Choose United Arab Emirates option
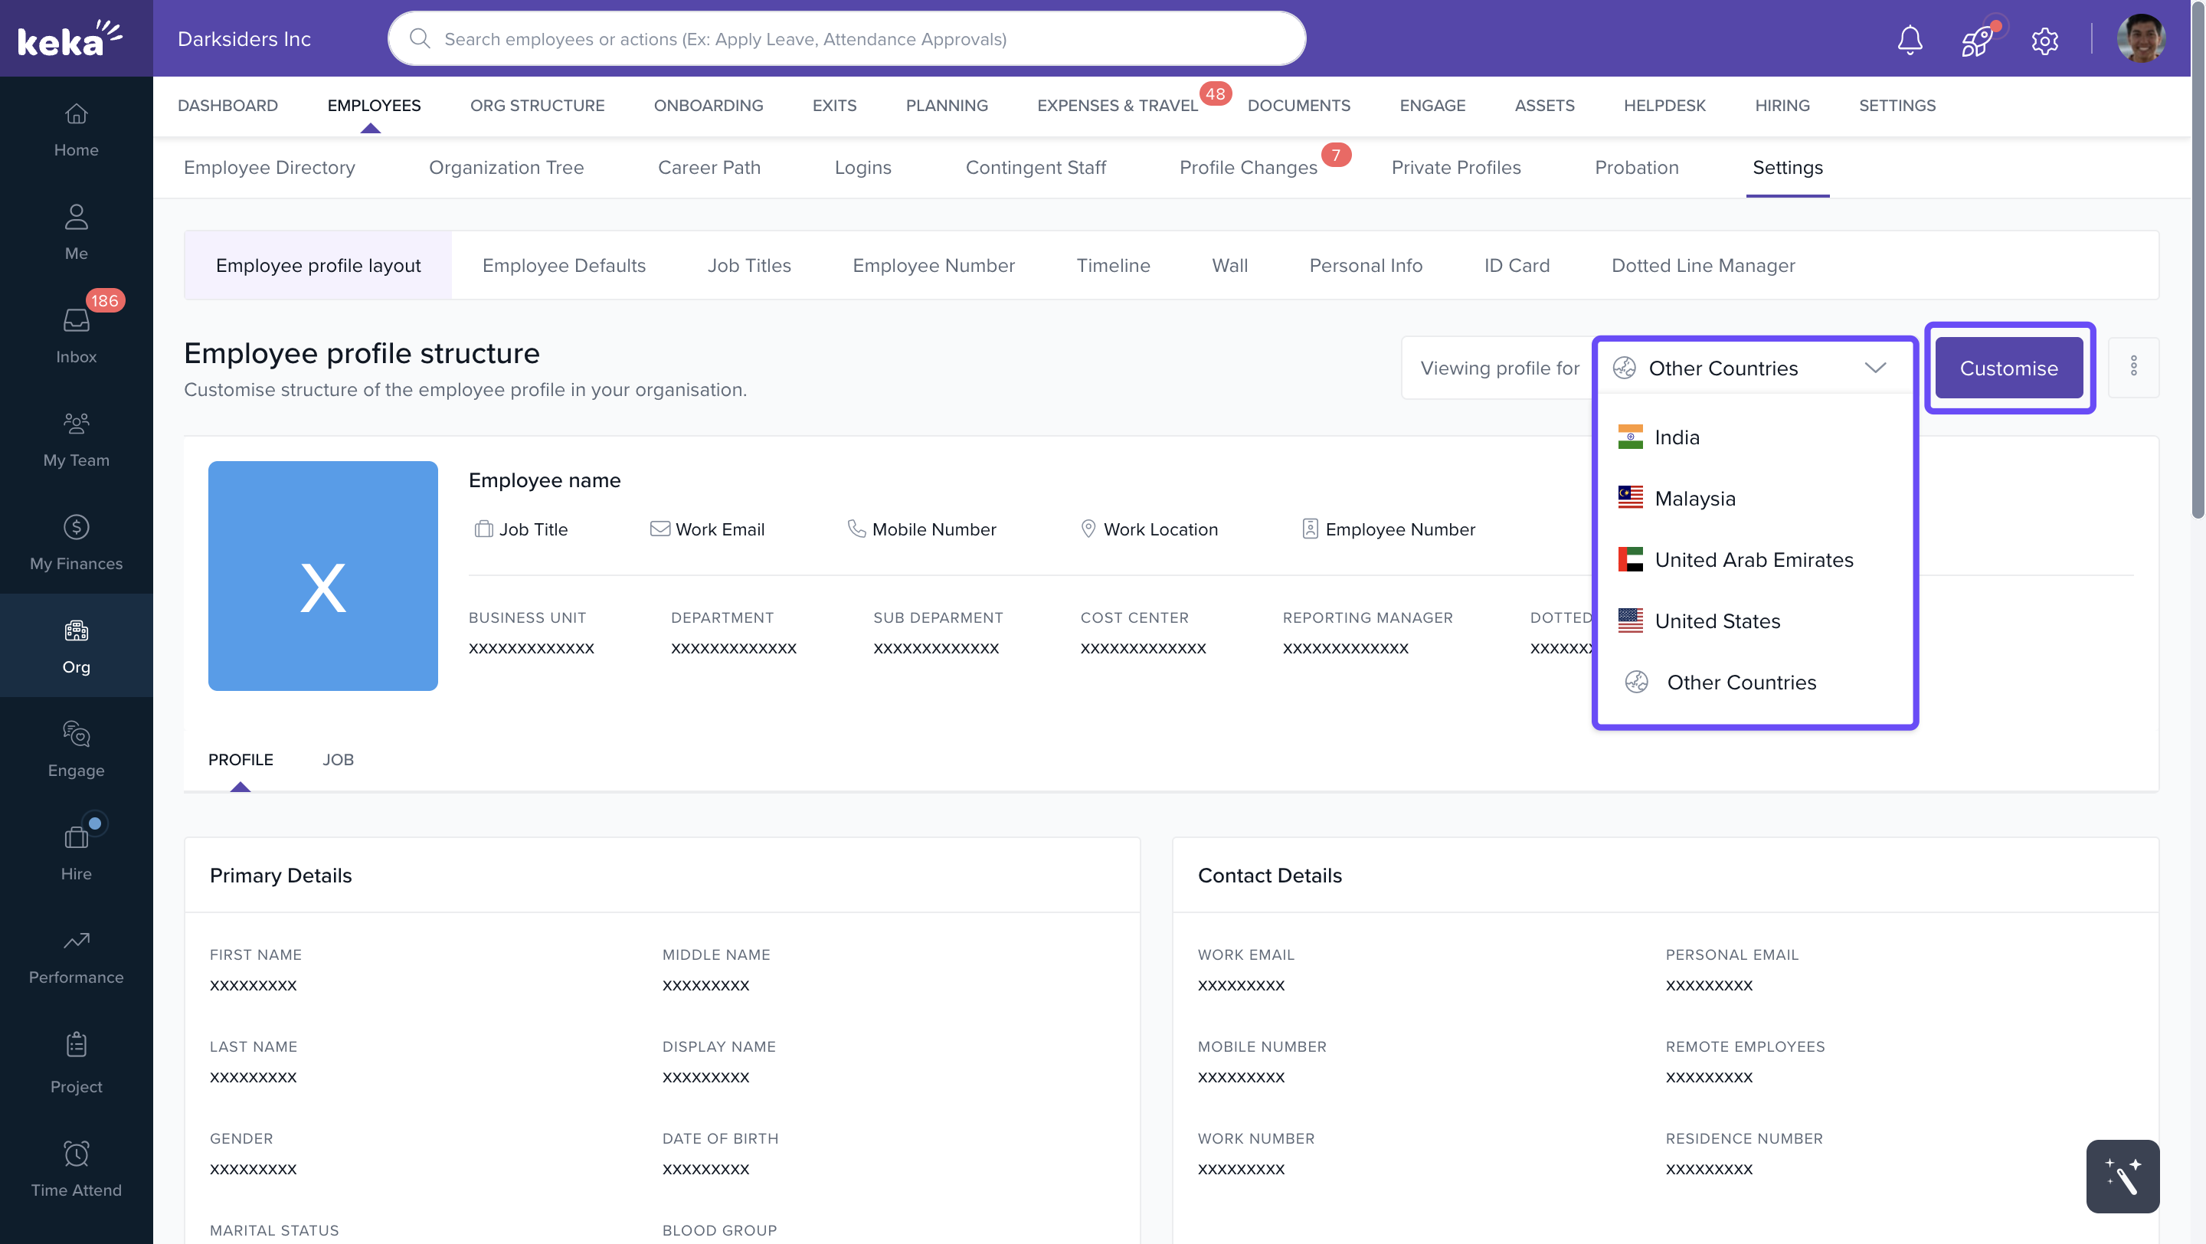Image resolution: width=2206 pixels, height=1244 pixels. coord(1753,560)
